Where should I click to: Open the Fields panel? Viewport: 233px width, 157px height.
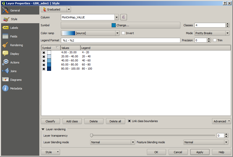click(14, 36)
